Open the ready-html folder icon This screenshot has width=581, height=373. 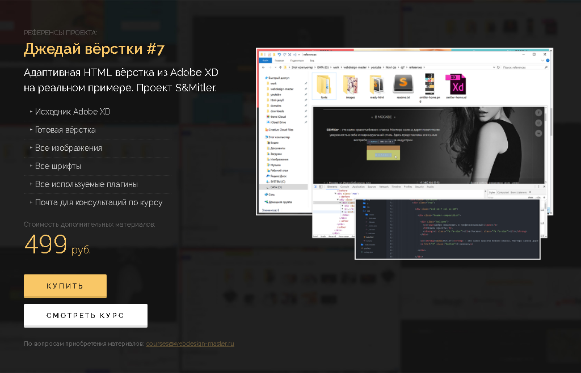pos(377,86)
